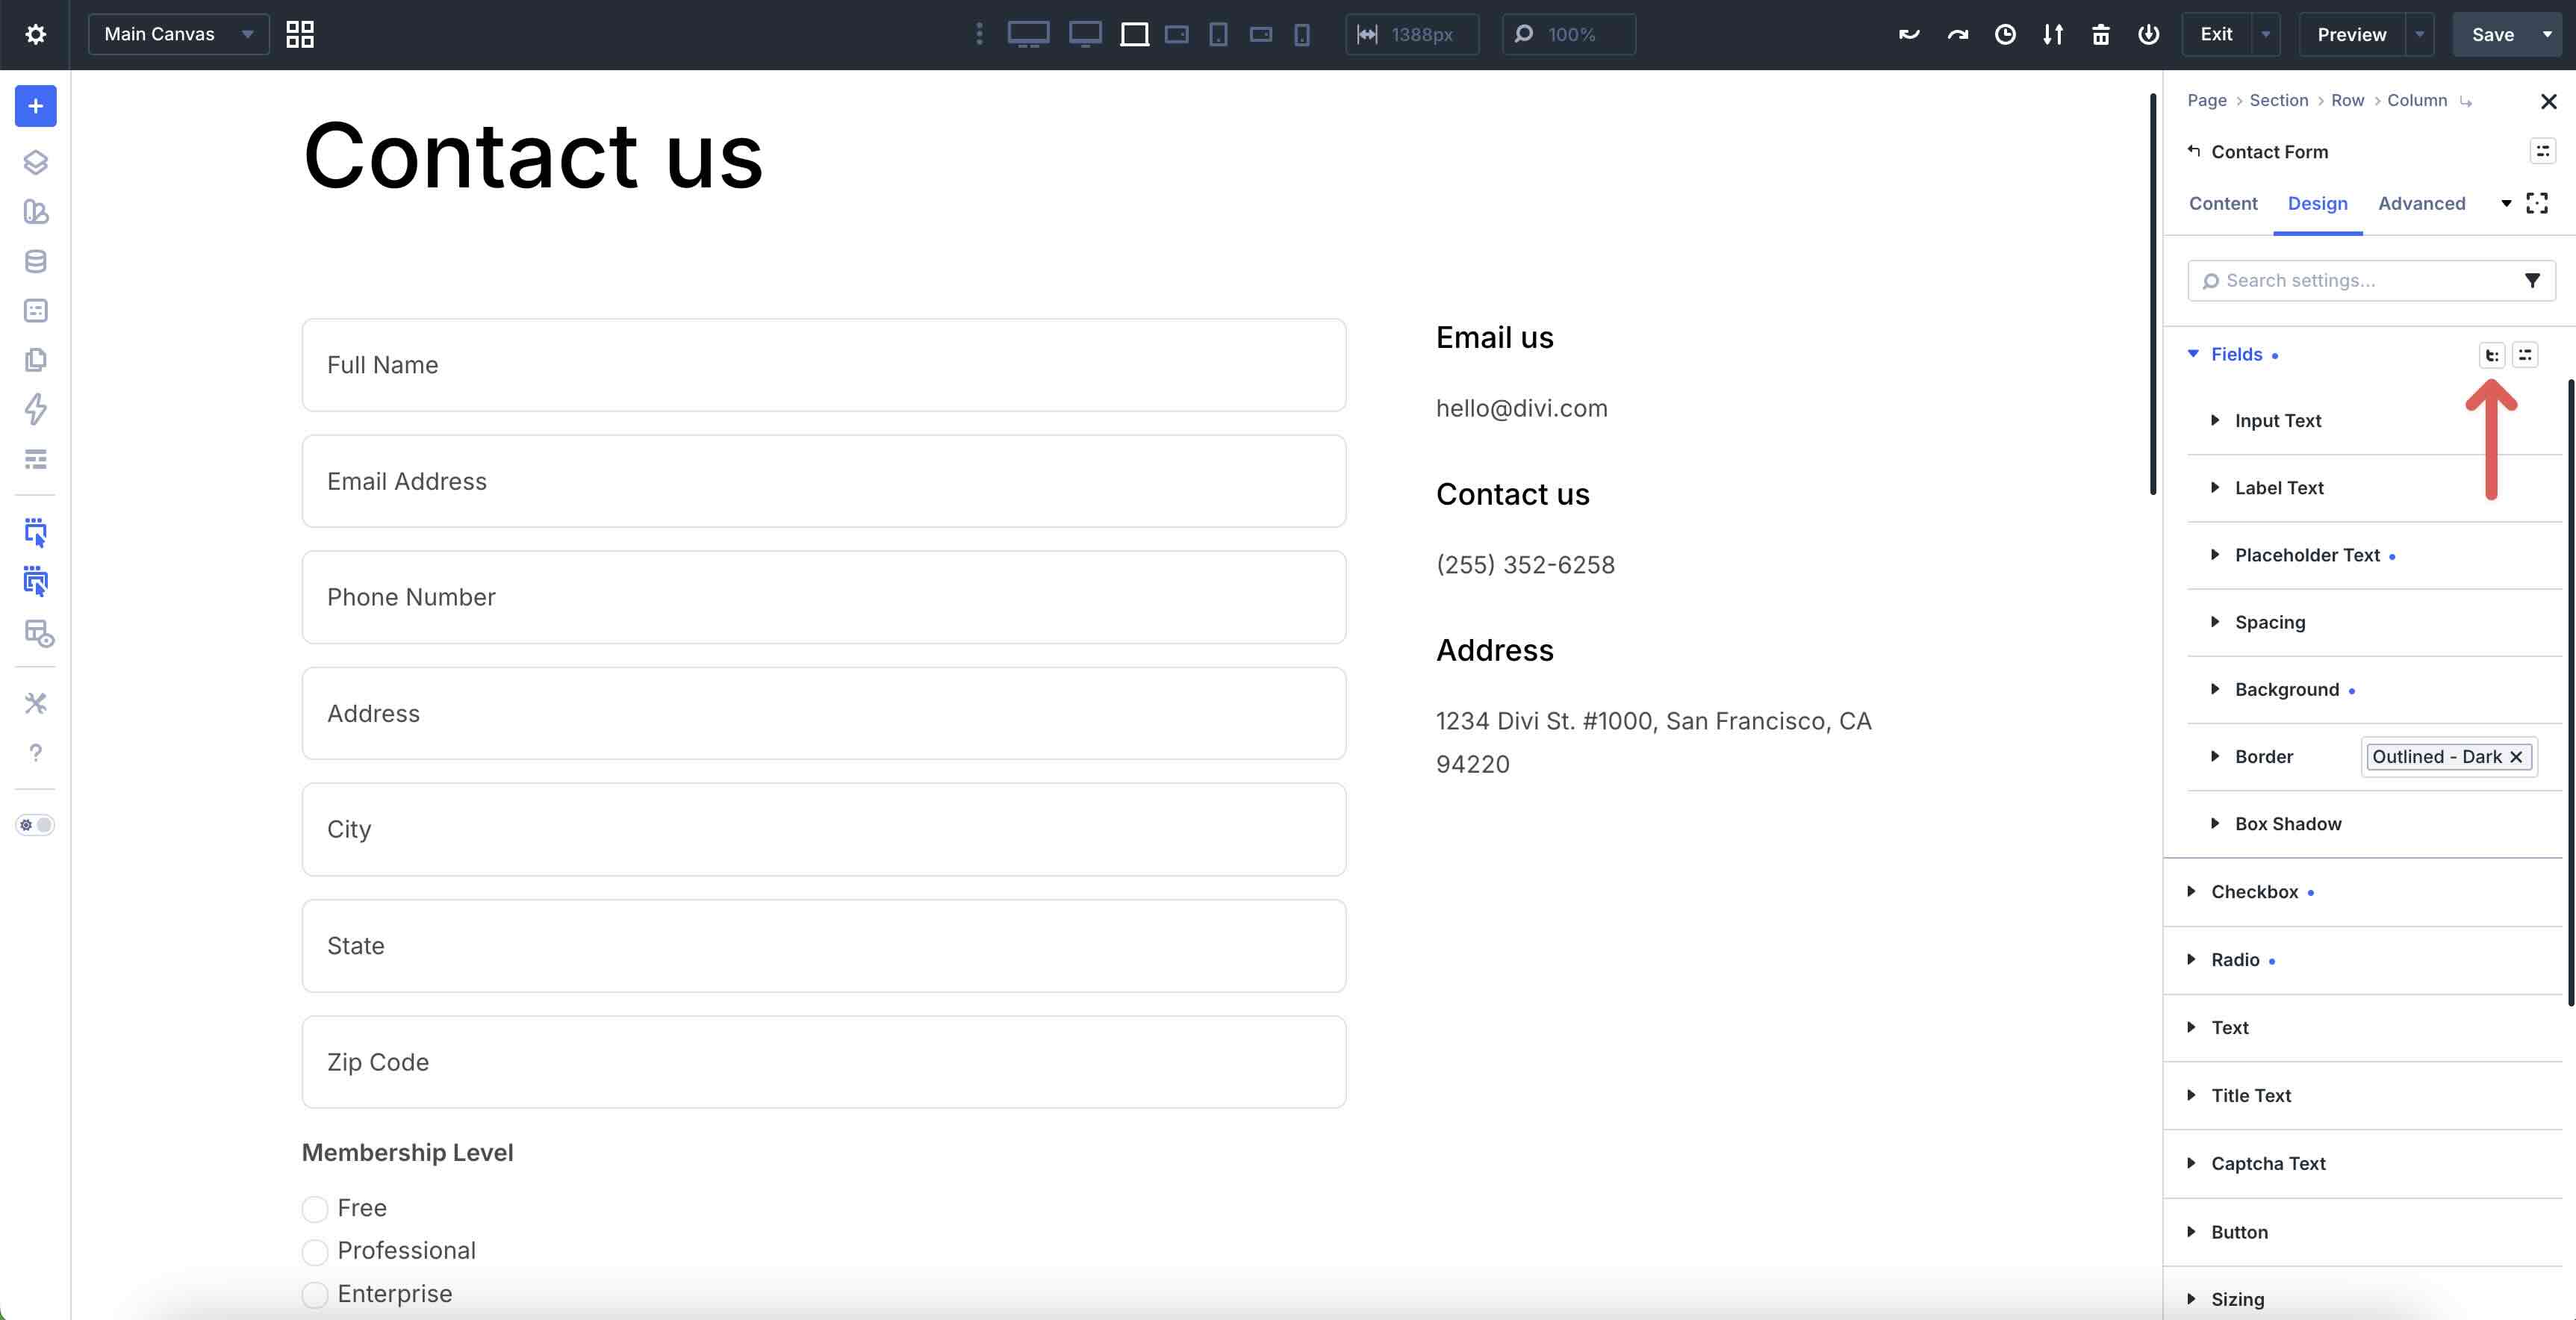The height and width of the screenshot is (1320, 2576).
Task: Open the stacked rows icon in sidebar
Action: click(36, 459)
